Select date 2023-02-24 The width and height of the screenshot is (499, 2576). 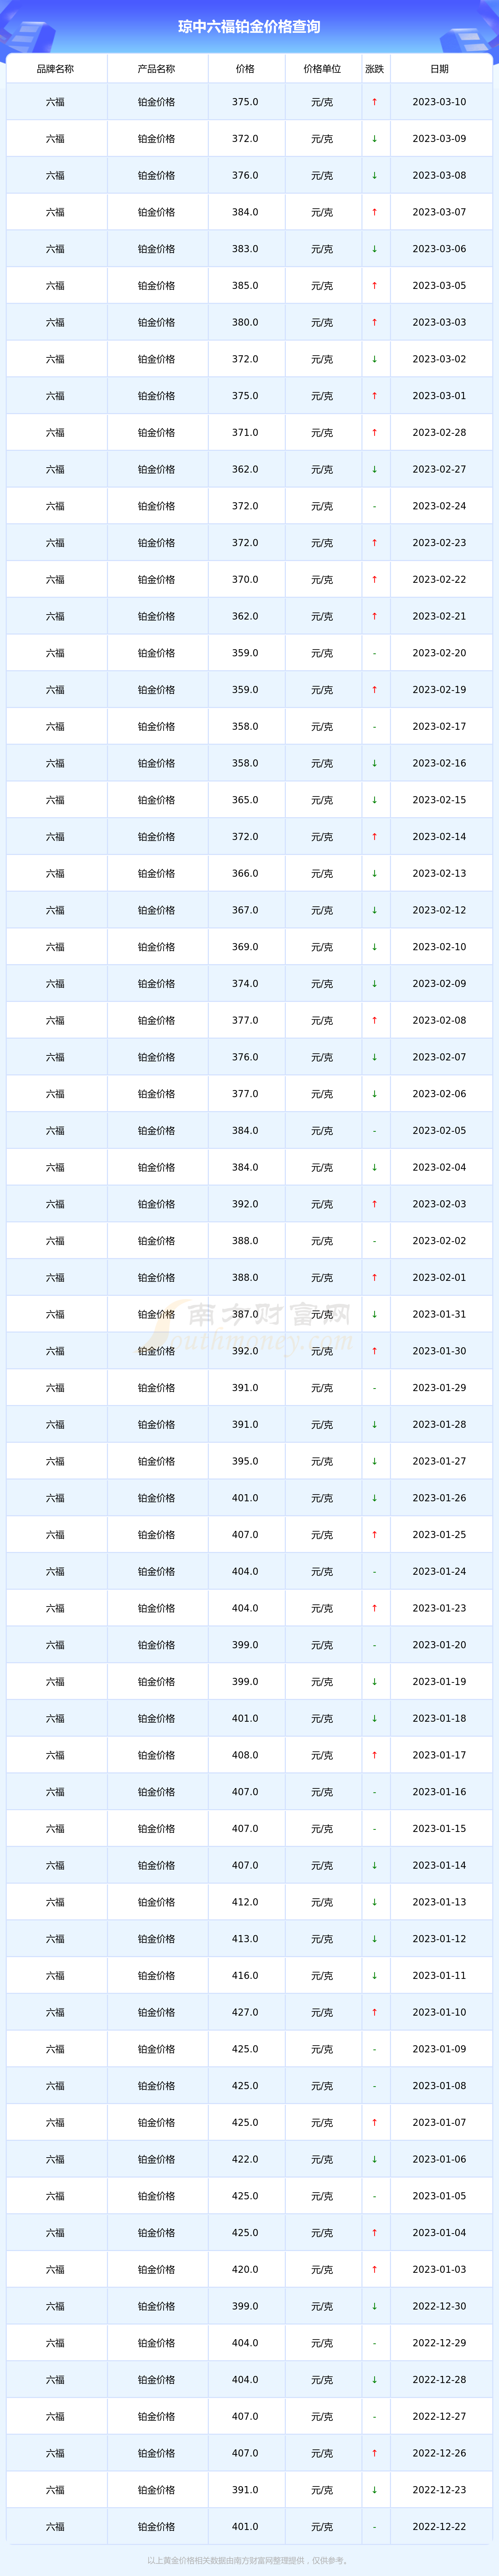coord(439,506)
